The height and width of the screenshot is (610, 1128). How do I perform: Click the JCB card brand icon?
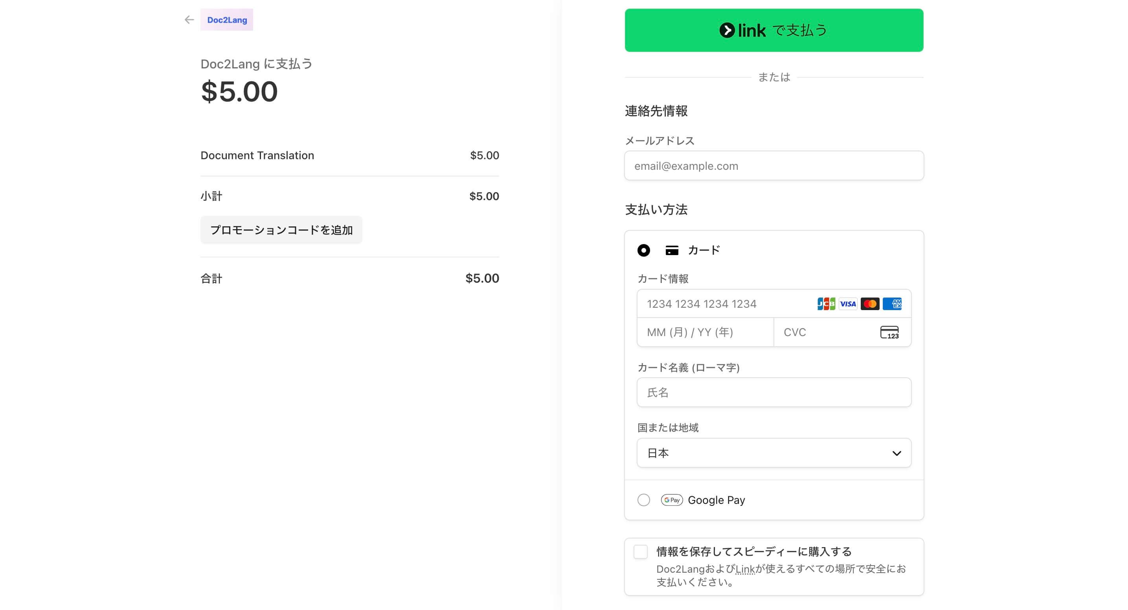(825, 303)
